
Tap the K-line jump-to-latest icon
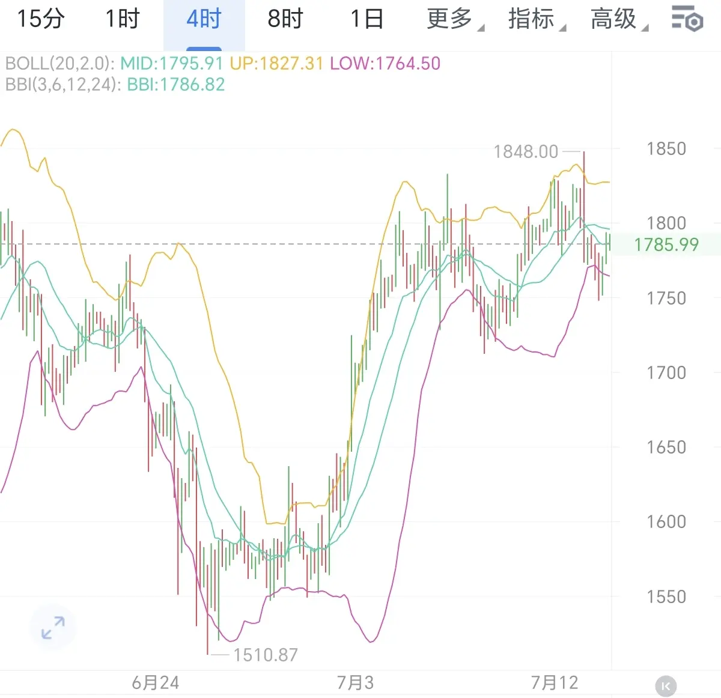click(x=665, y=685)
